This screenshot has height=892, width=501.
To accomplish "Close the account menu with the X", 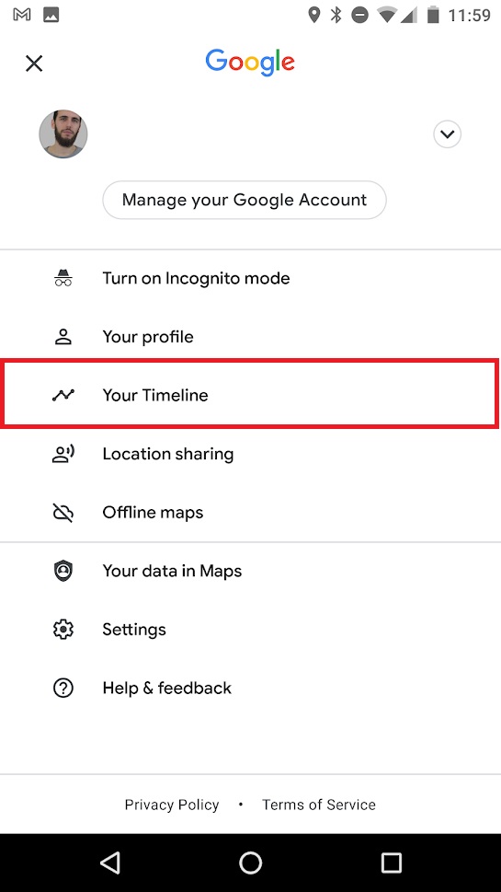I will coord(34,64).
